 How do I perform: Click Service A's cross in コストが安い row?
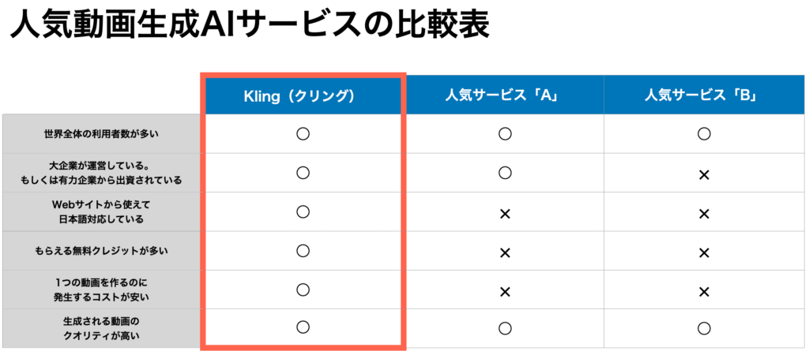tap(506, 290)
